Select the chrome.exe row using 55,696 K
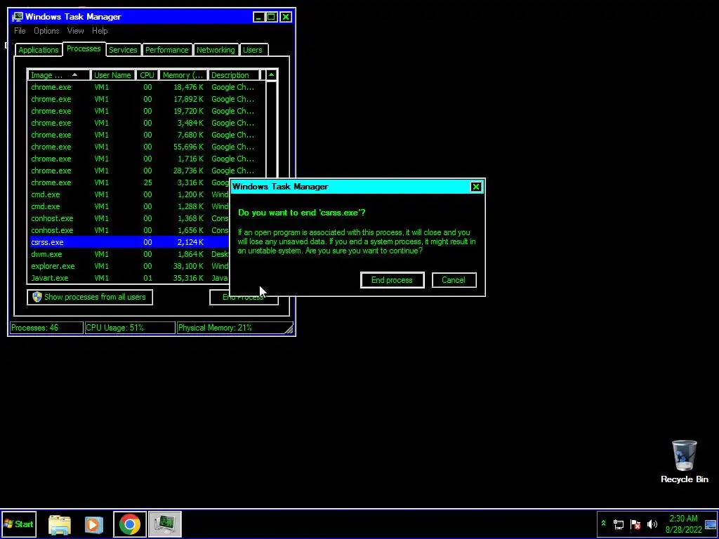719x539 pixels. [x=146, y=147]
